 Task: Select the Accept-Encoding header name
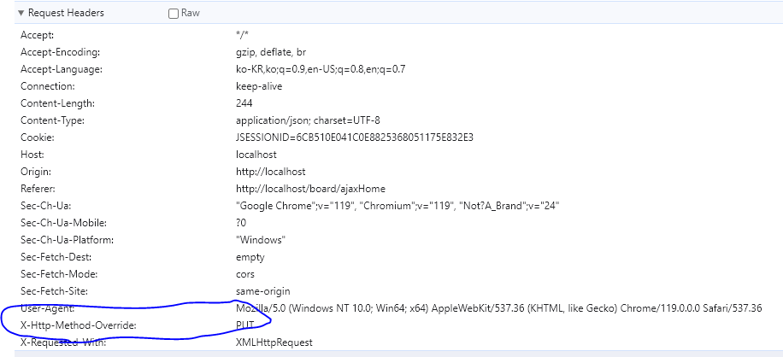click(x=61, y=52)
